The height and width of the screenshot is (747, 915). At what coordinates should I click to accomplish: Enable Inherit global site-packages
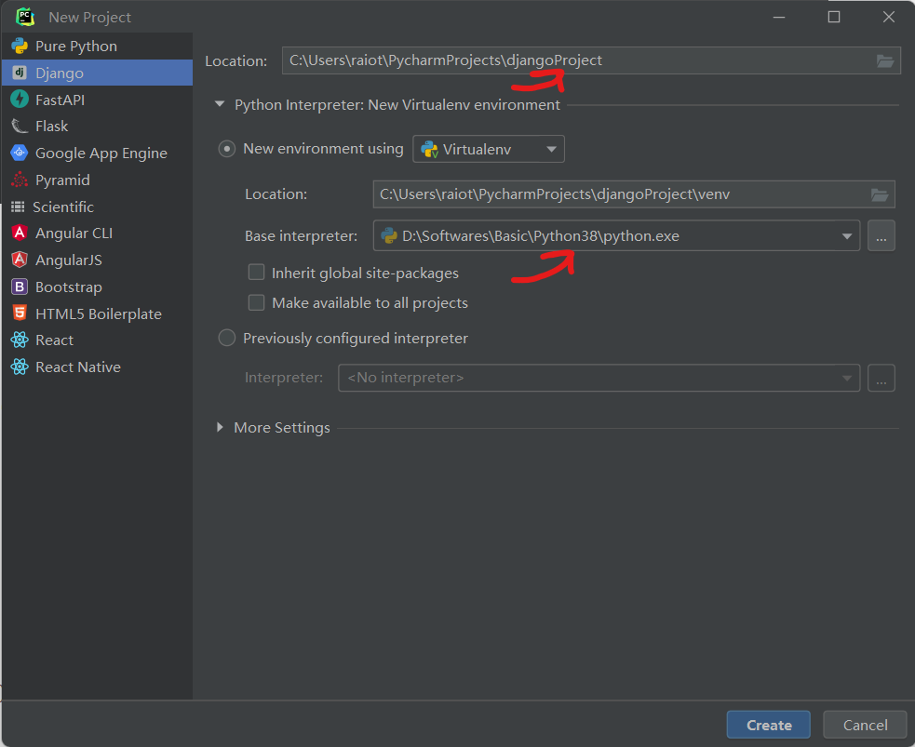coord(257,273)
